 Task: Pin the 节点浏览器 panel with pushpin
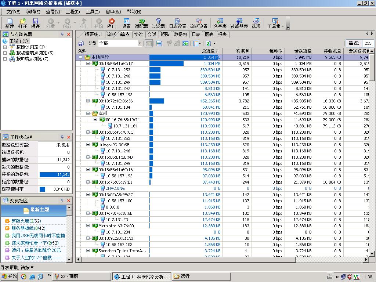62,34
